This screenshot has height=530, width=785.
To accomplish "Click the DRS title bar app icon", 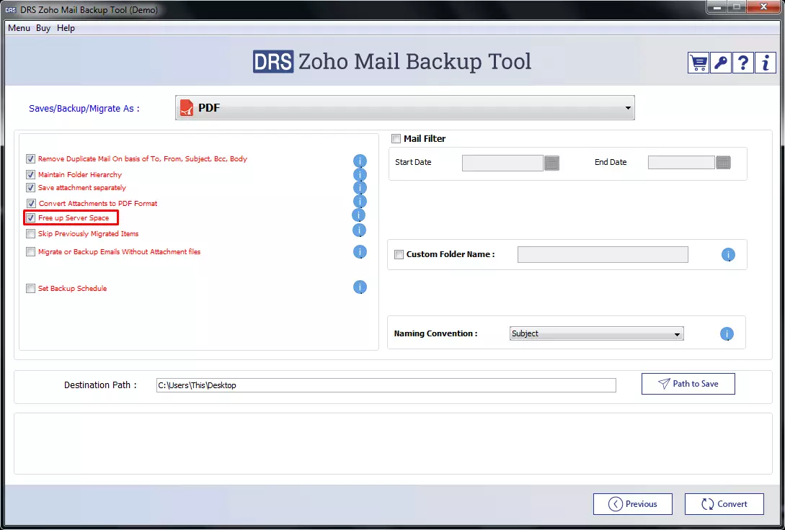I will 11,9.
